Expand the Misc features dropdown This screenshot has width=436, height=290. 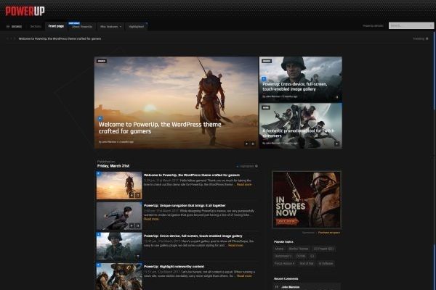coord(110,27)
